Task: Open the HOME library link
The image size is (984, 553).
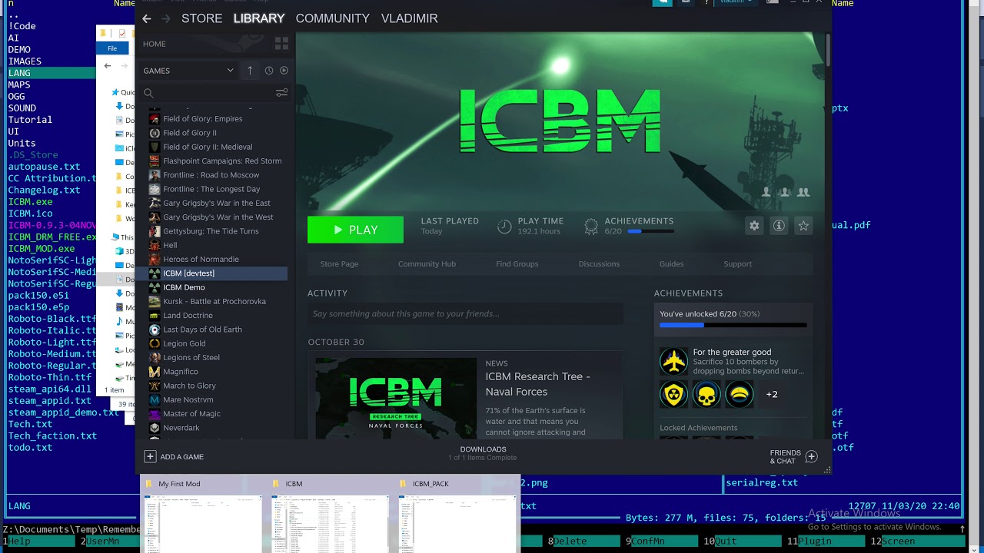Action: (155, 44)
